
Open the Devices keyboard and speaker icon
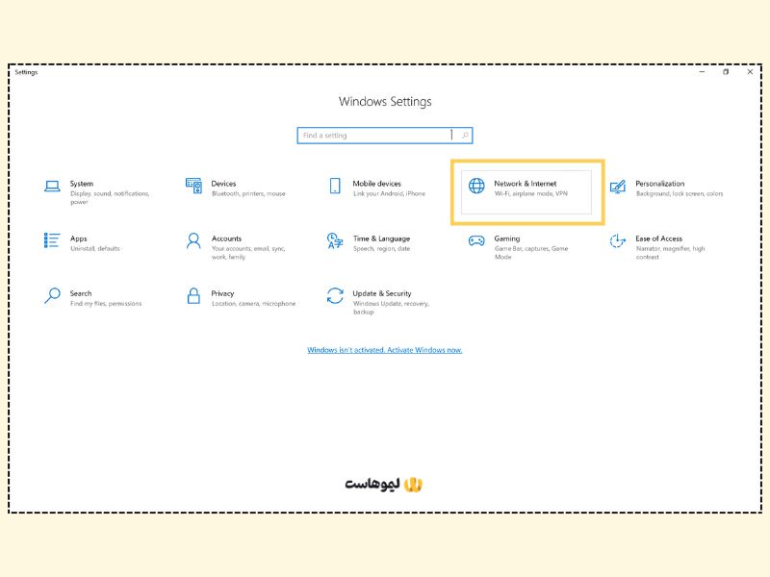pyautogui.click(x=193, y=186)
